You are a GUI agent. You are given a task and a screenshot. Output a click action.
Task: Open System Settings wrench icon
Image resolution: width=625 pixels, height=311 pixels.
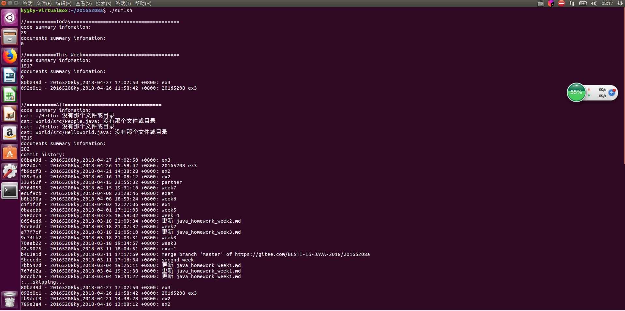point(10,171)
